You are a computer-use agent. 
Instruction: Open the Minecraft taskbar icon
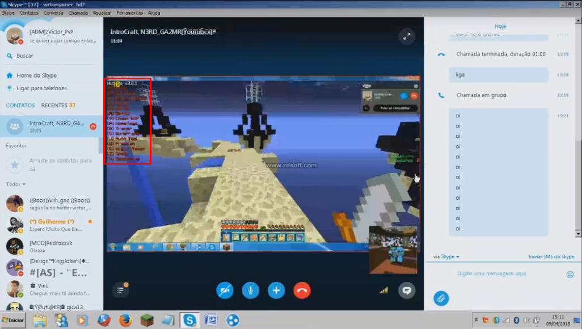147,320
